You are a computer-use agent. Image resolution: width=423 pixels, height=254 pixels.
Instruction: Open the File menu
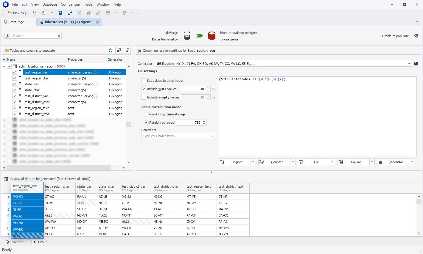tap(15, 4)
